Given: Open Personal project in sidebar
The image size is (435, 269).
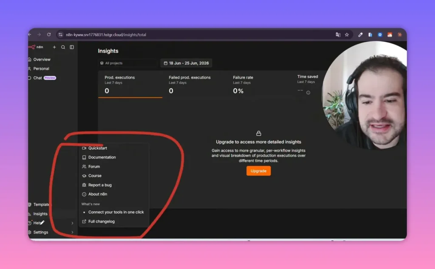Looking at the screenshot, I should [x=41, y=68].
